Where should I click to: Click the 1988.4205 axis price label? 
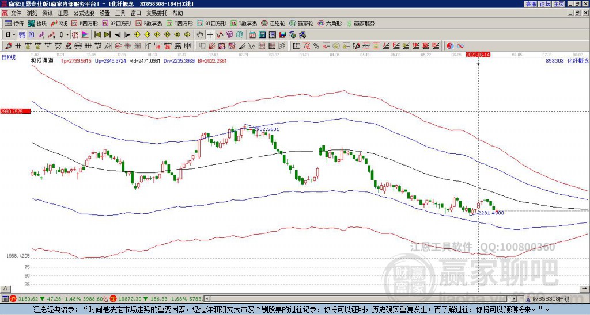click(18, 256)
